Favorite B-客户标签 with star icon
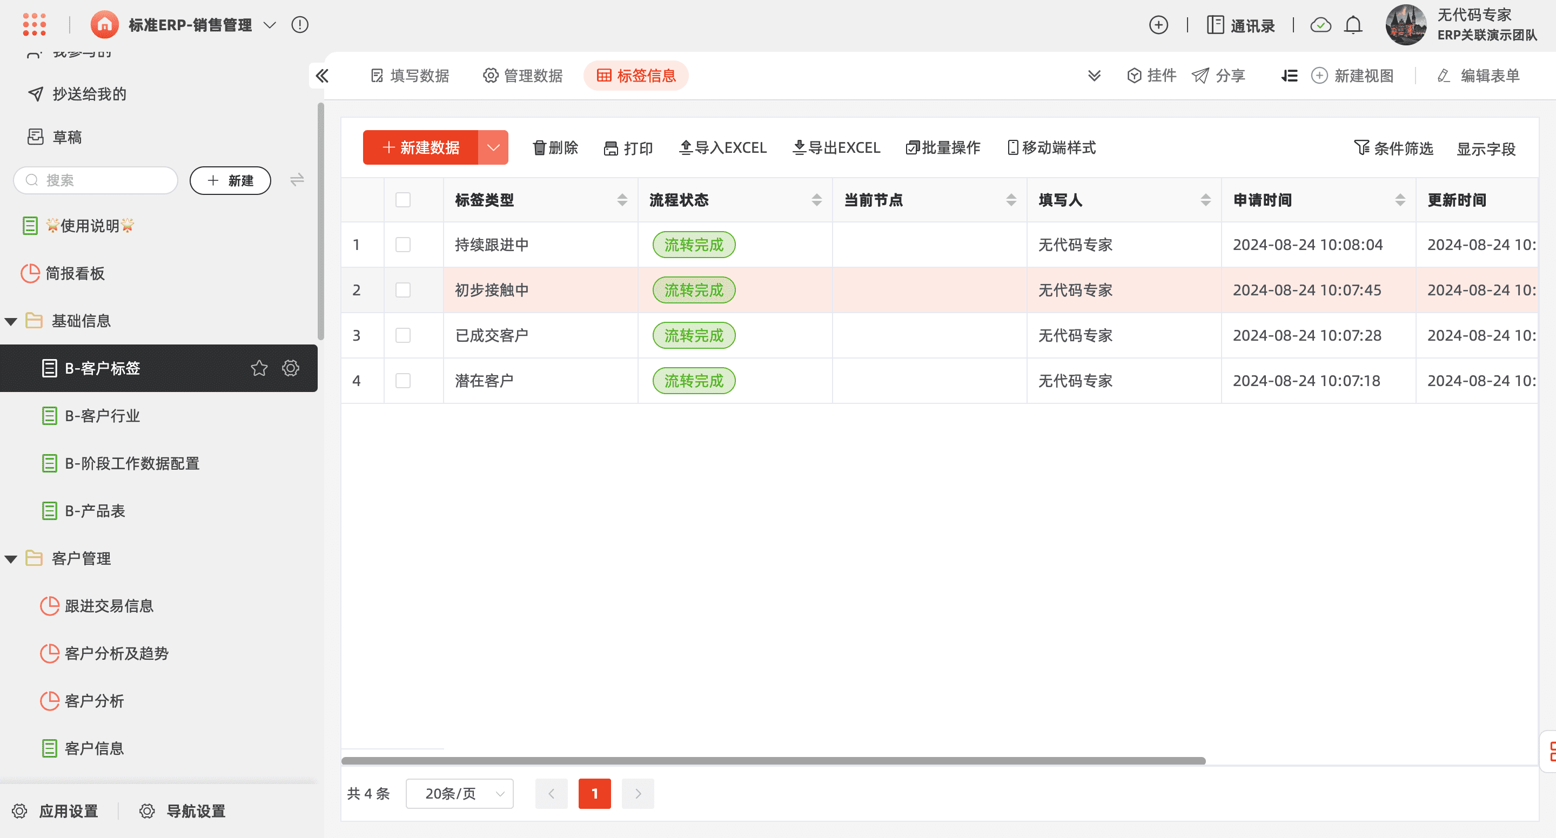1556x838 pixels. point(259,368)
